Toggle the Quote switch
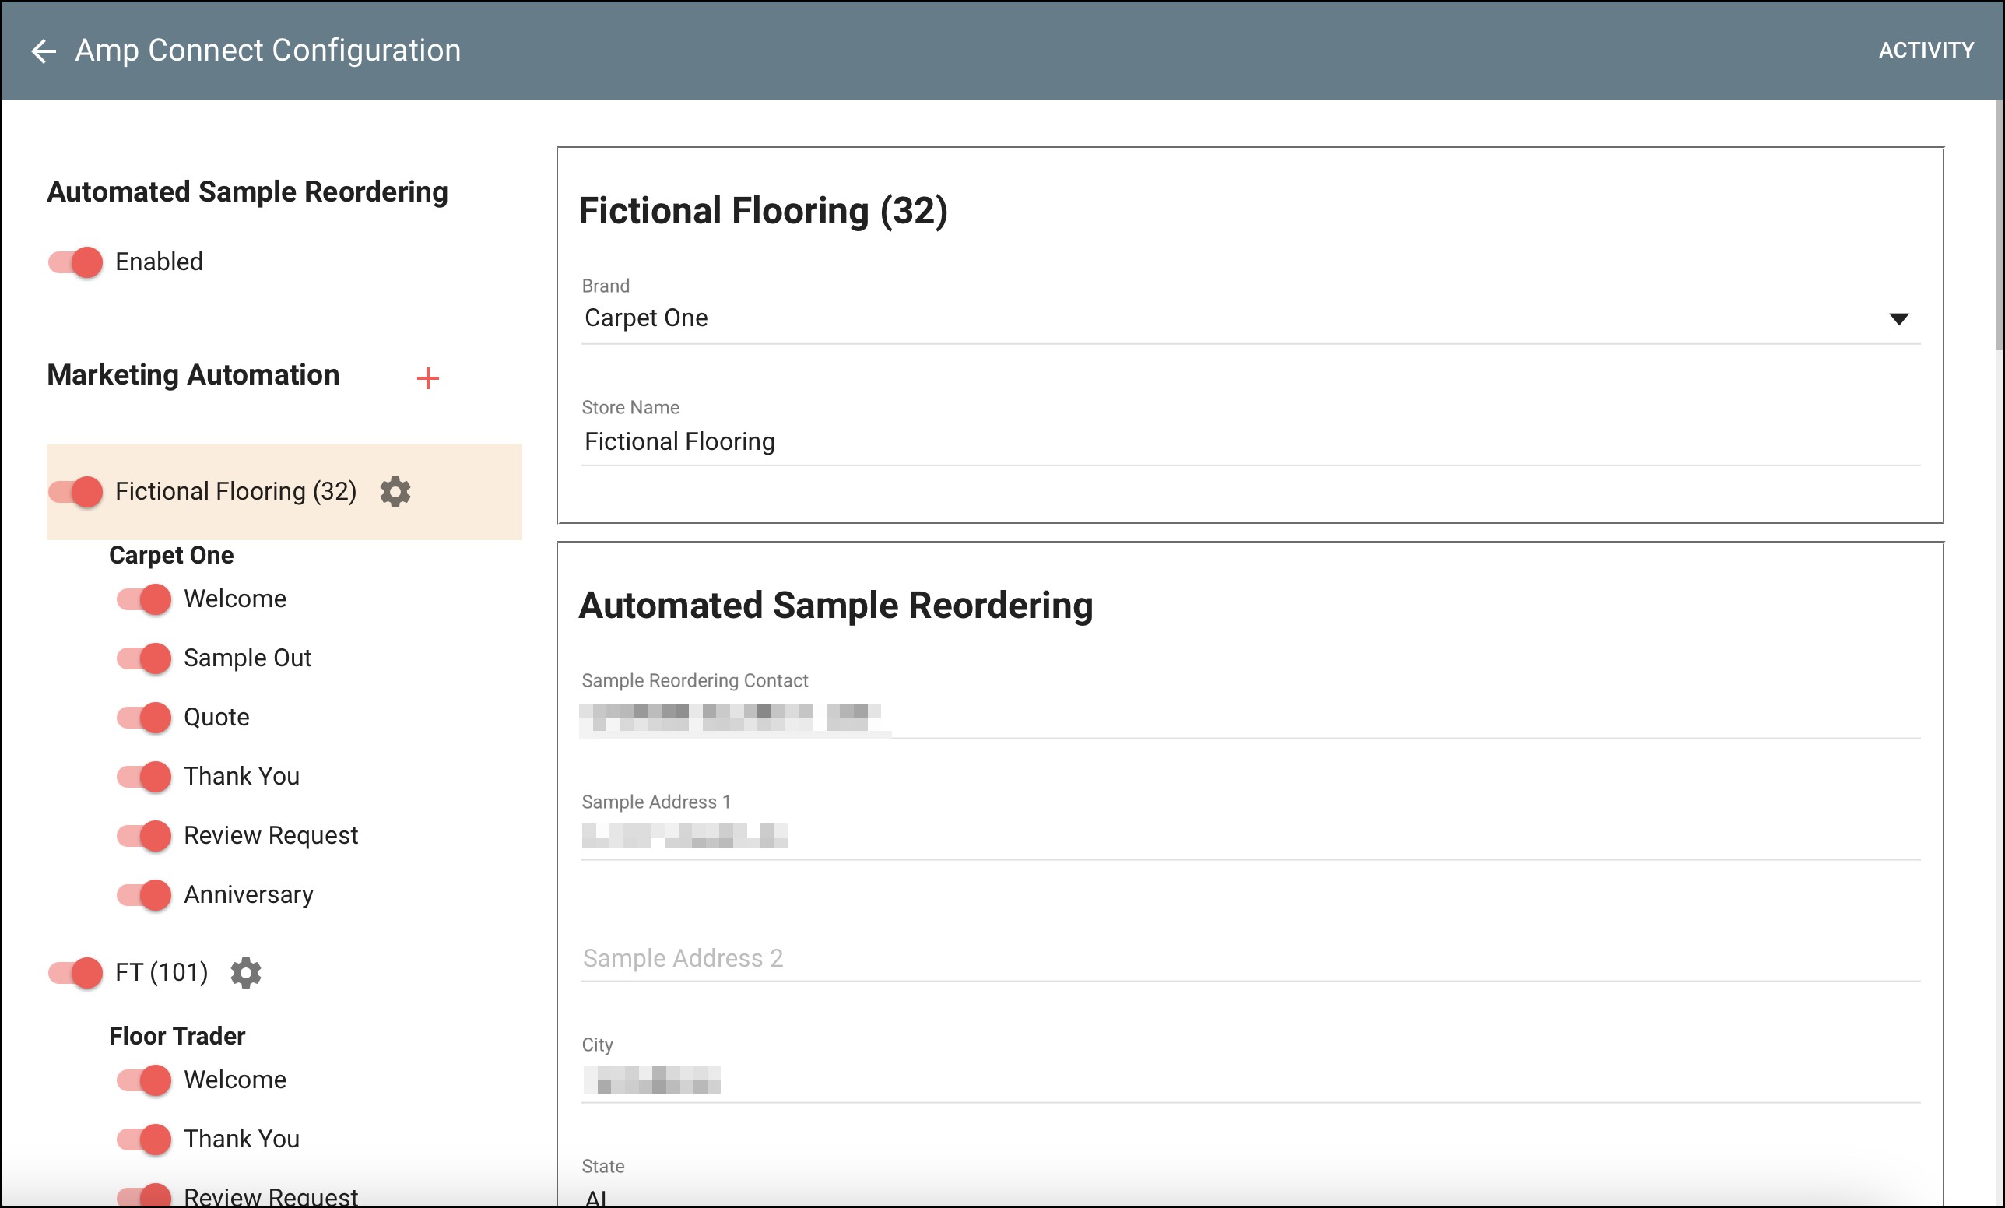 (x=143, y=718)
